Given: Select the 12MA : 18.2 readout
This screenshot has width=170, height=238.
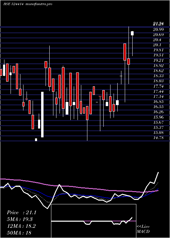Looking at the screenshot, I should click(21, 226).
